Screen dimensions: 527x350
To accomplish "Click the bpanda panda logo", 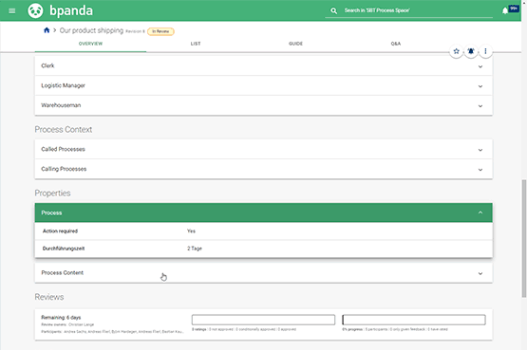I will coord(35,10).
